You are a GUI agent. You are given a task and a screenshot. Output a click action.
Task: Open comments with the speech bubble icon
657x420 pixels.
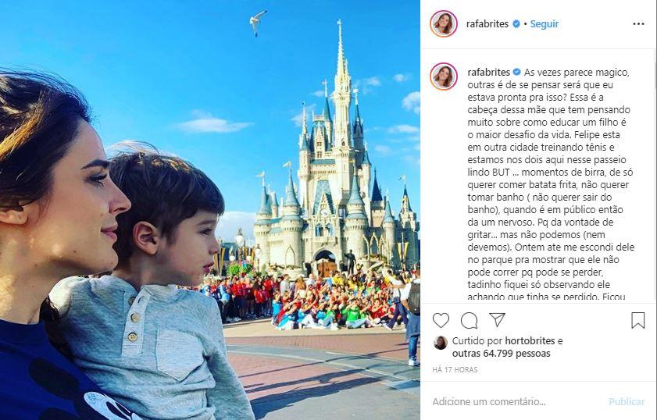click(x=469, y=320)
